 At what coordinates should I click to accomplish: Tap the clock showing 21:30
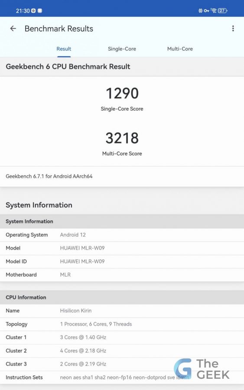pyautogui.click(x=23, y=11)
